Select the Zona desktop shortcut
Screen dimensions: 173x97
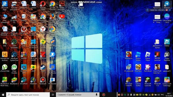click(x=52, y=54)
